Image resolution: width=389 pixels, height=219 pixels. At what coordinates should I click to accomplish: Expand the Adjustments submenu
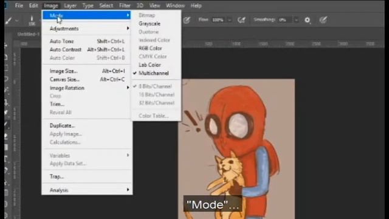coord(86,29)
